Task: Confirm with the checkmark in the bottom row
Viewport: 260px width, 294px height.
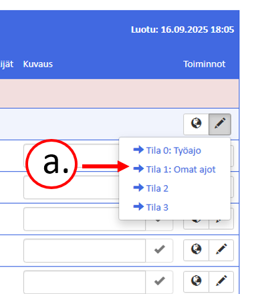Action: click(x=159, y=282)
